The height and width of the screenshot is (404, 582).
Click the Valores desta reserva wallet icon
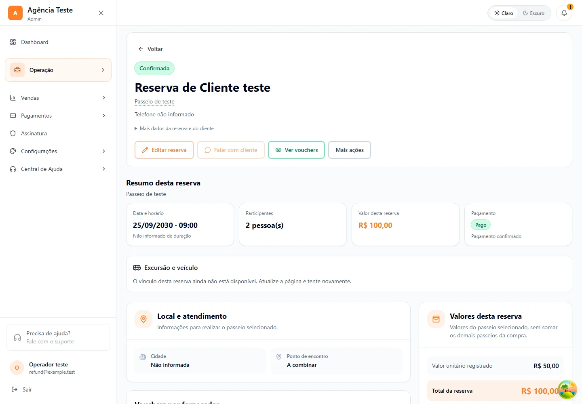[x=436, y=319]
